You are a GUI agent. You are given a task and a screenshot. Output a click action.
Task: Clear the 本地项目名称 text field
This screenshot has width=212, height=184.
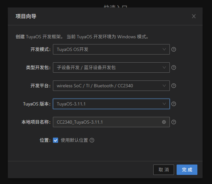[x=164, y=122]
